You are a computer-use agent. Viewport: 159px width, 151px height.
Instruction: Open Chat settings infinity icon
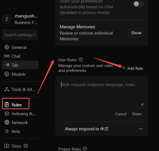coord(7,56)
